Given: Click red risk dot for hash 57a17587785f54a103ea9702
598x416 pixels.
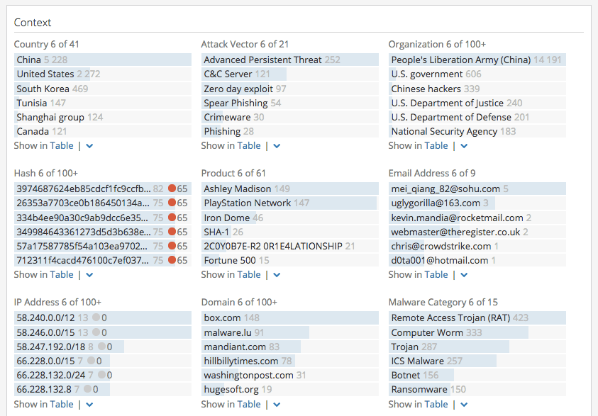Looking at the screenshot, I should click(172, 246).
